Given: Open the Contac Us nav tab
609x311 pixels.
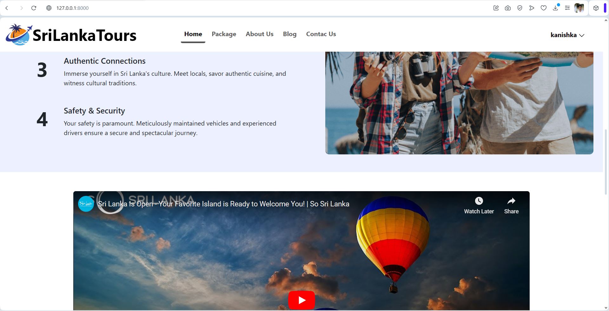Looking at the screenshot, I should pos(321,34).
